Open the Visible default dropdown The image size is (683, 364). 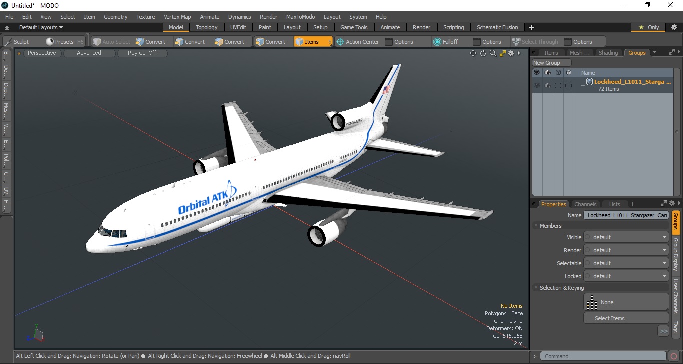point(626,237)
